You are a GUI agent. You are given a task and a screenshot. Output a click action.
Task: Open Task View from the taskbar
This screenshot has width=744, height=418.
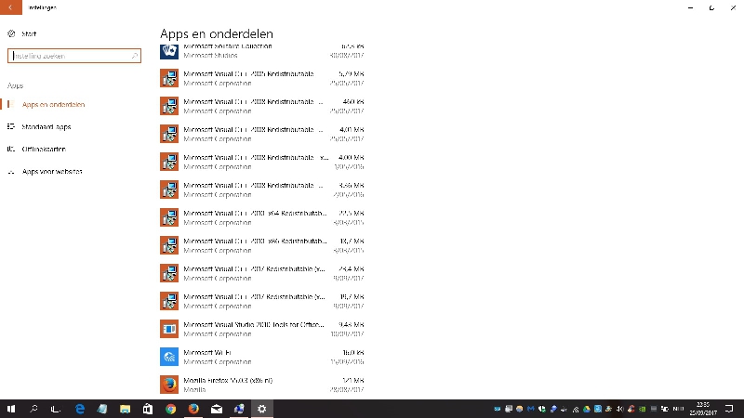click(x=56, y=409)
